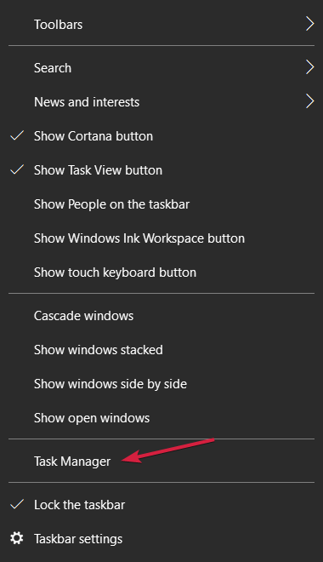Expand the Toolbars submenu chevron arrow
Image resolution: width=323 pixels, height=562 pixels.
(309, 24)
